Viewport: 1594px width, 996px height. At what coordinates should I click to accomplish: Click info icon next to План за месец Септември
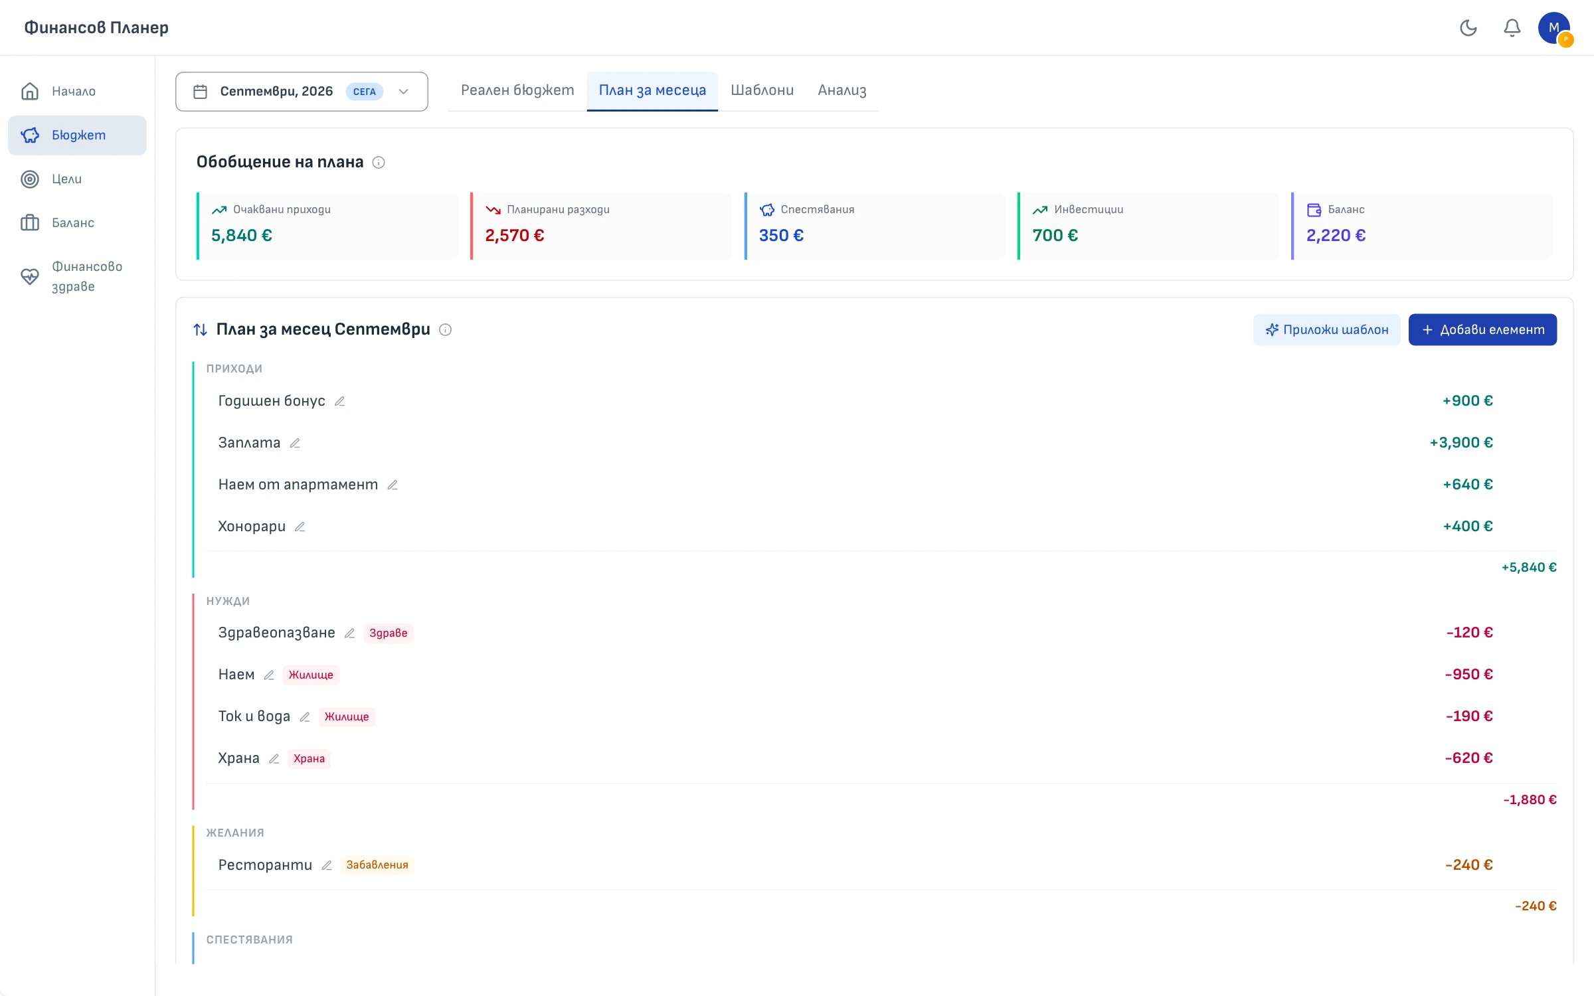click(x=446, y=330)
